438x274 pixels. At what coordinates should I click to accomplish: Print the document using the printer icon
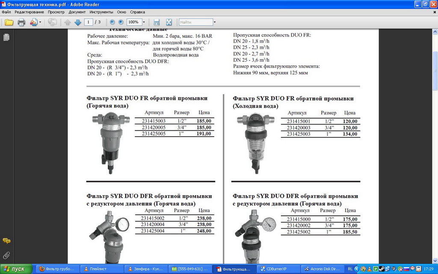point(21,22)
